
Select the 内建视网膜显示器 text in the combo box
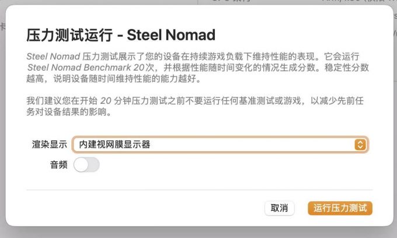(115, 144)
